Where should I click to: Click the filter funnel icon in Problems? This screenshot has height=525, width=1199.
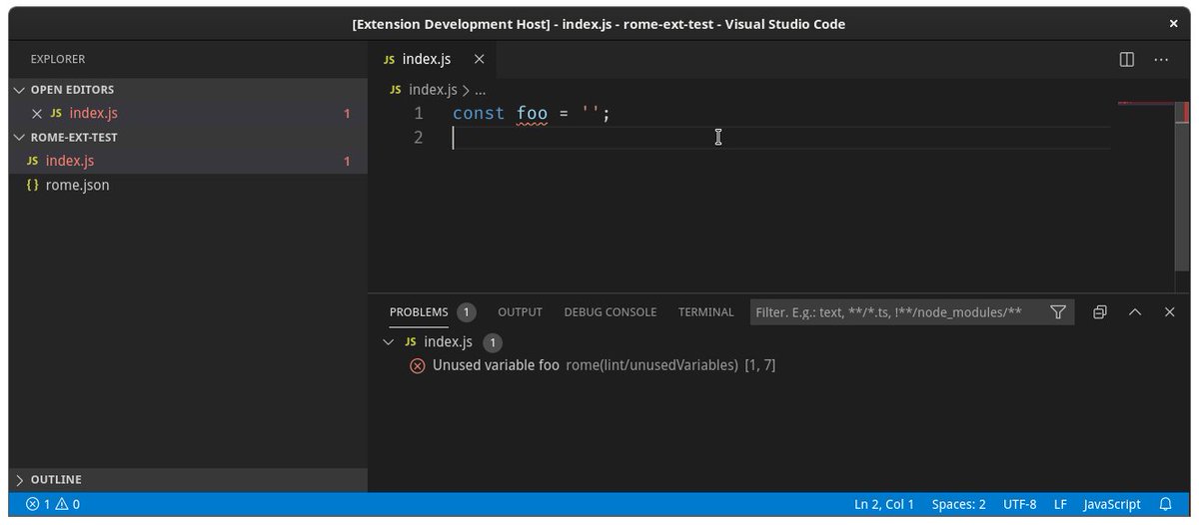(1058, 312)
